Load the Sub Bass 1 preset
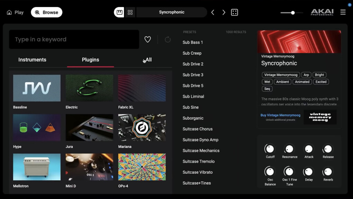 click(193, 42)
